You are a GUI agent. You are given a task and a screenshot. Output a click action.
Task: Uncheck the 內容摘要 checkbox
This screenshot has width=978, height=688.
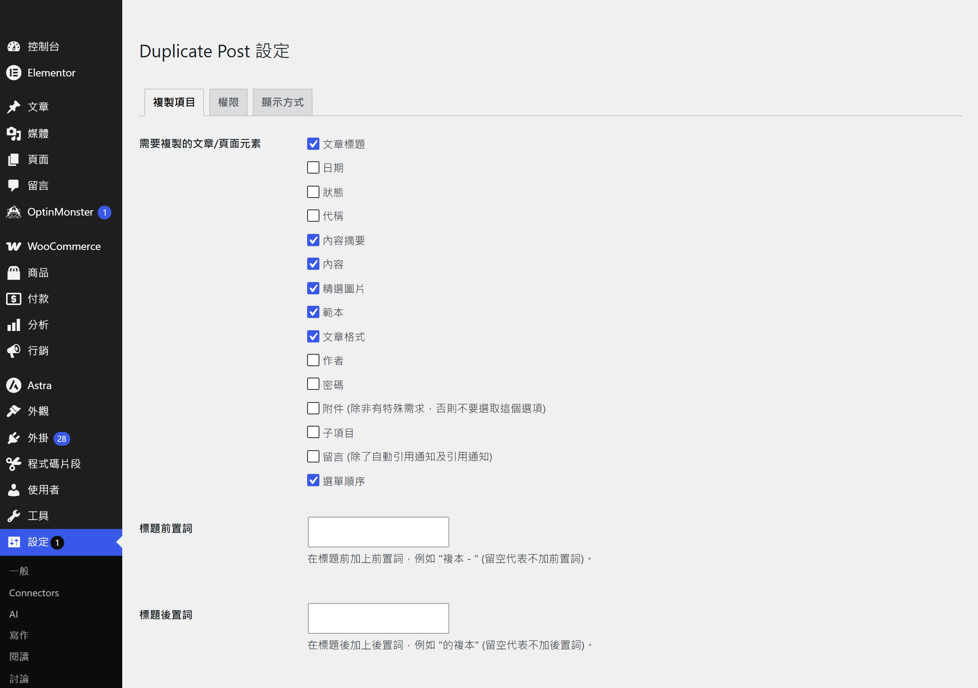(x=313, y=240)
